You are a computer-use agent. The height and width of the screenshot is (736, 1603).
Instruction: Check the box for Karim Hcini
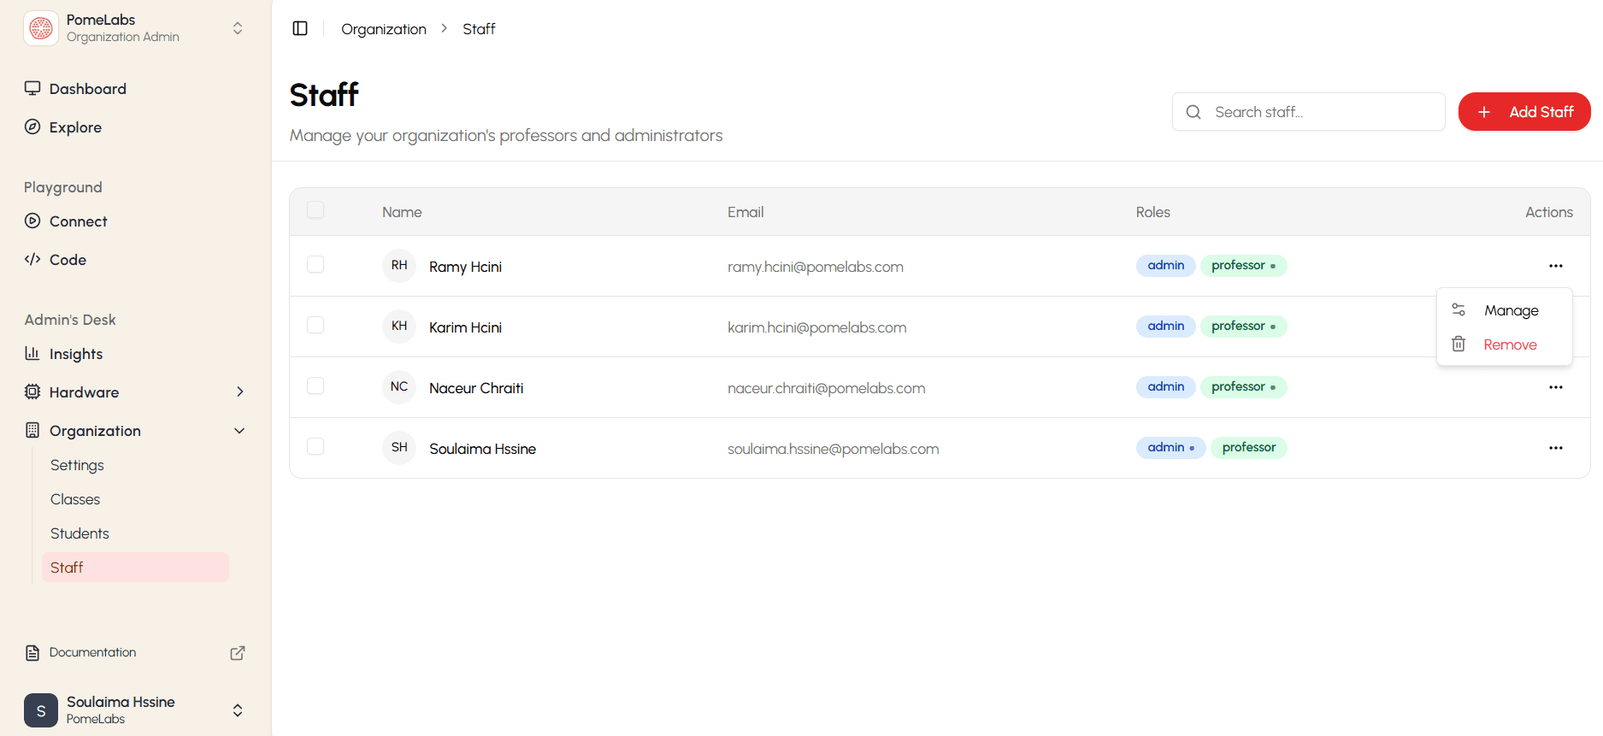point(315,325)
